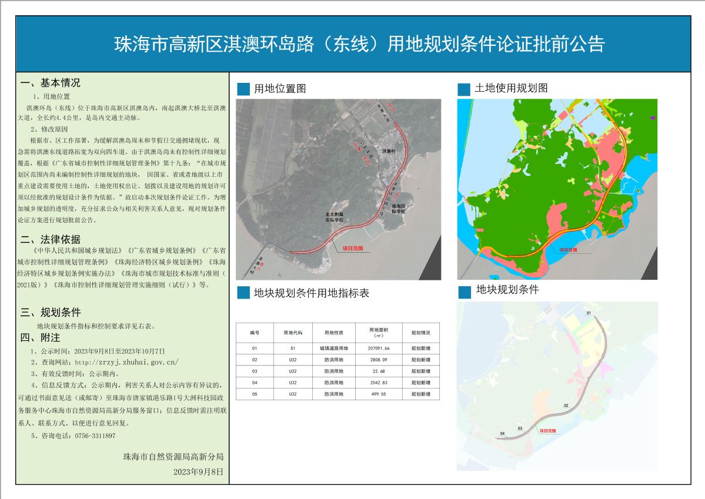
Task: Open the colored land use planning map
Action: [557, 189]
